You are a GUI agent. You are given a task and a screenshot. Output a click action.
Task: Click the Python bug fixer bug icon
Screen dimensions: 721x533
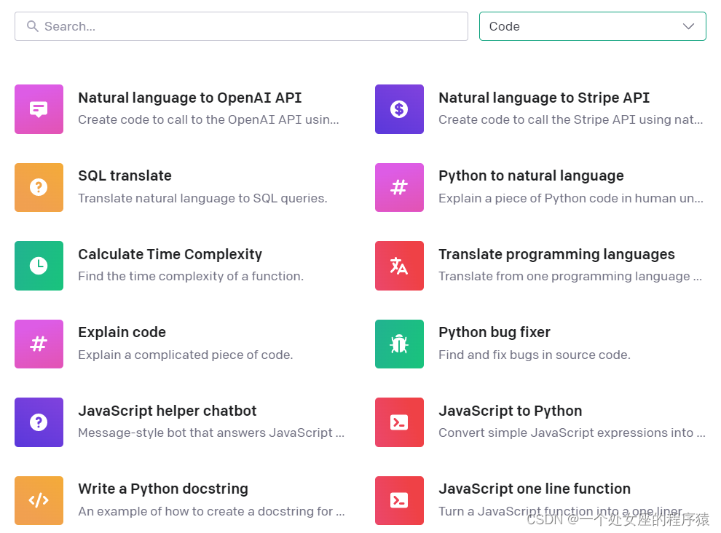399,344
